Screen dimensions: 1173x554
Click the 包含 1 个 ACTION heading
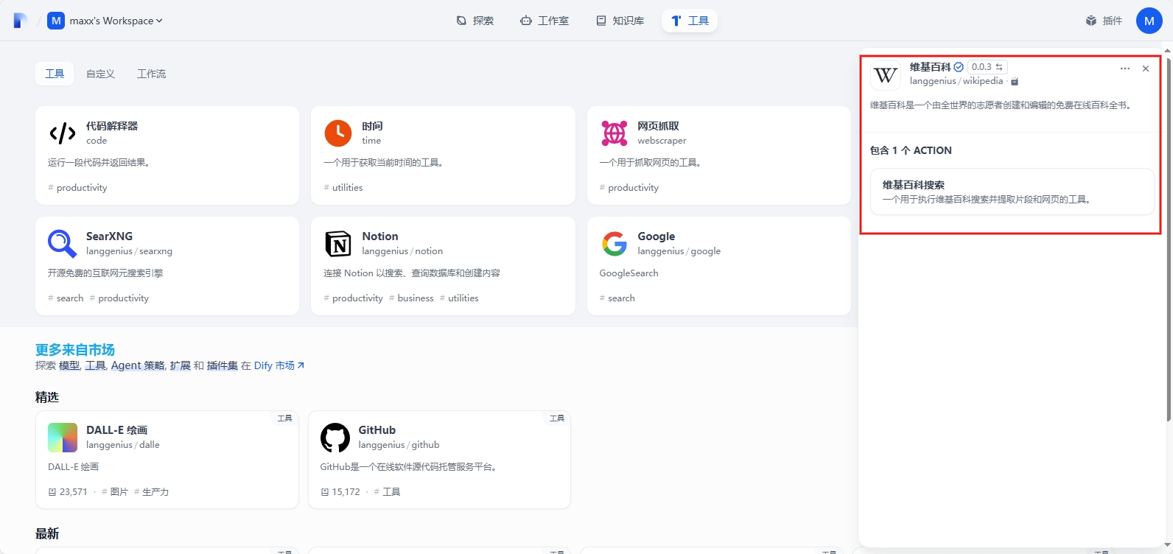pyautogui.click(x=911, y=150)
